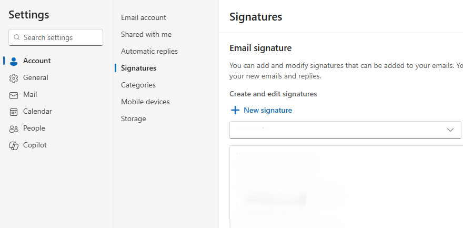Open Automatic replies settings
Viewport: 463px width, 228px height.
click(x=149, y=51)
